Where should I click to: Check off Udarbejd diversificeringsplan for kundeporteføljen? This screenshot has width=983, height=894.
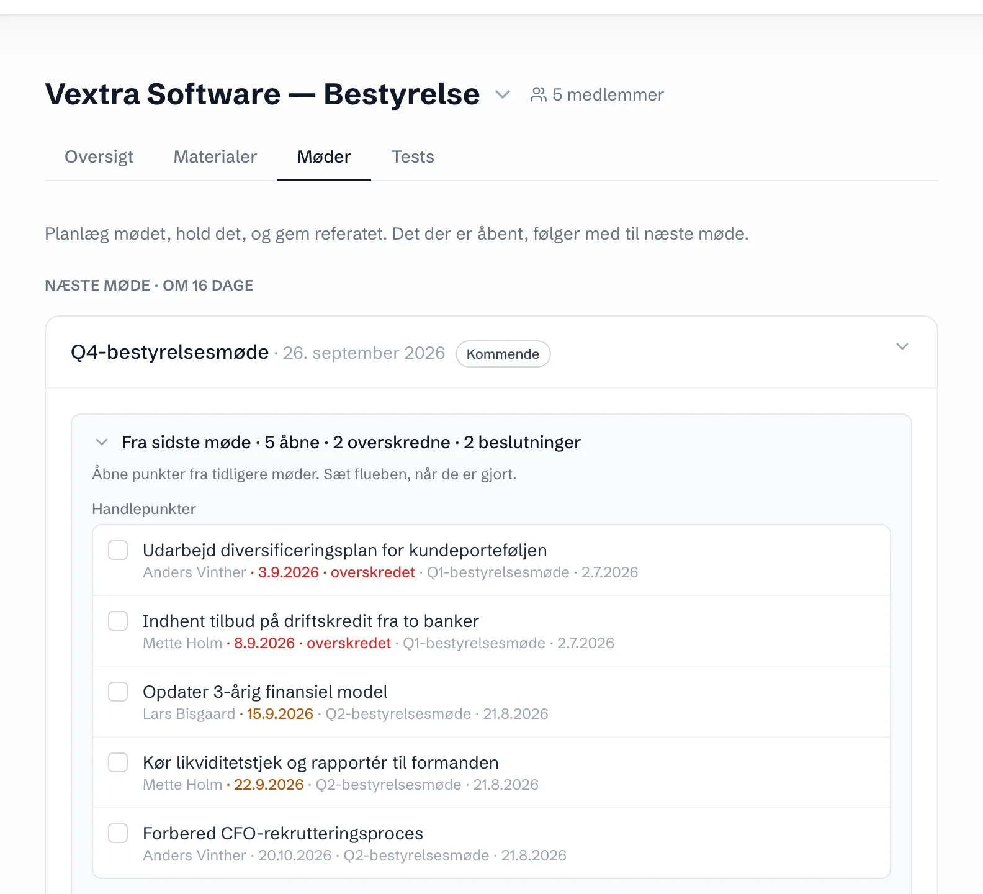118,550
